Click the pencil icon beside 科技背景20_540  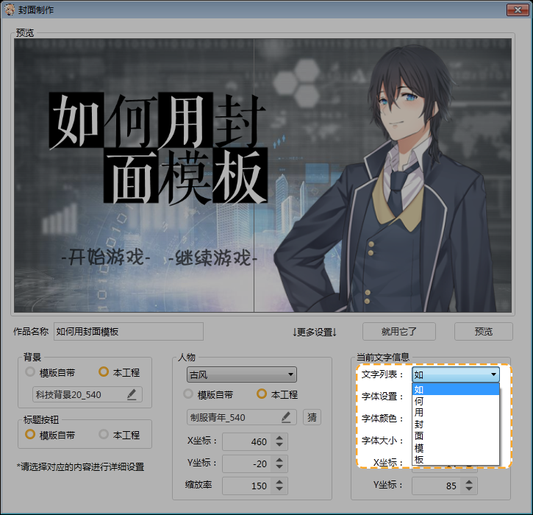tap(132, 394)
